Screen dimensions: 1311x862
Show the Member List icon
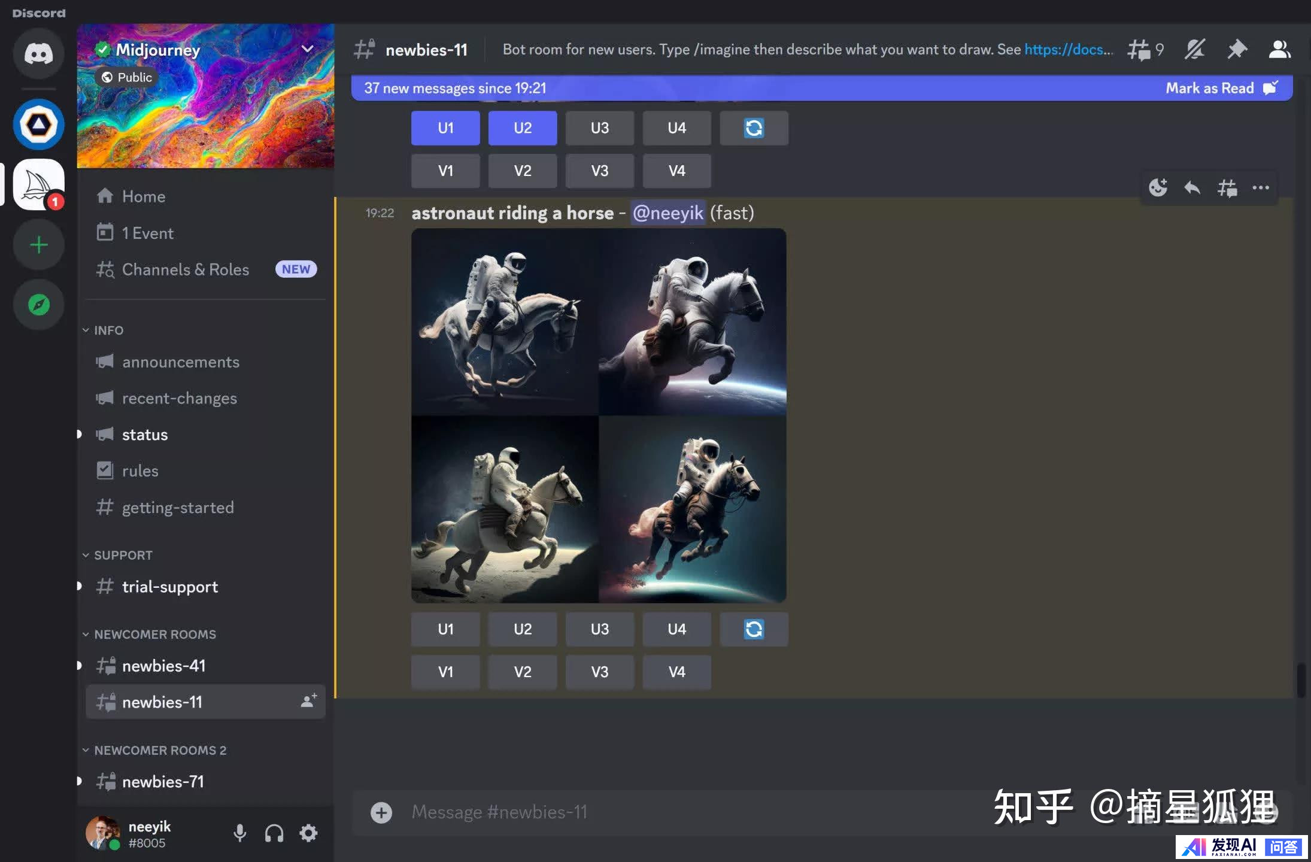tap(1279, 50)
